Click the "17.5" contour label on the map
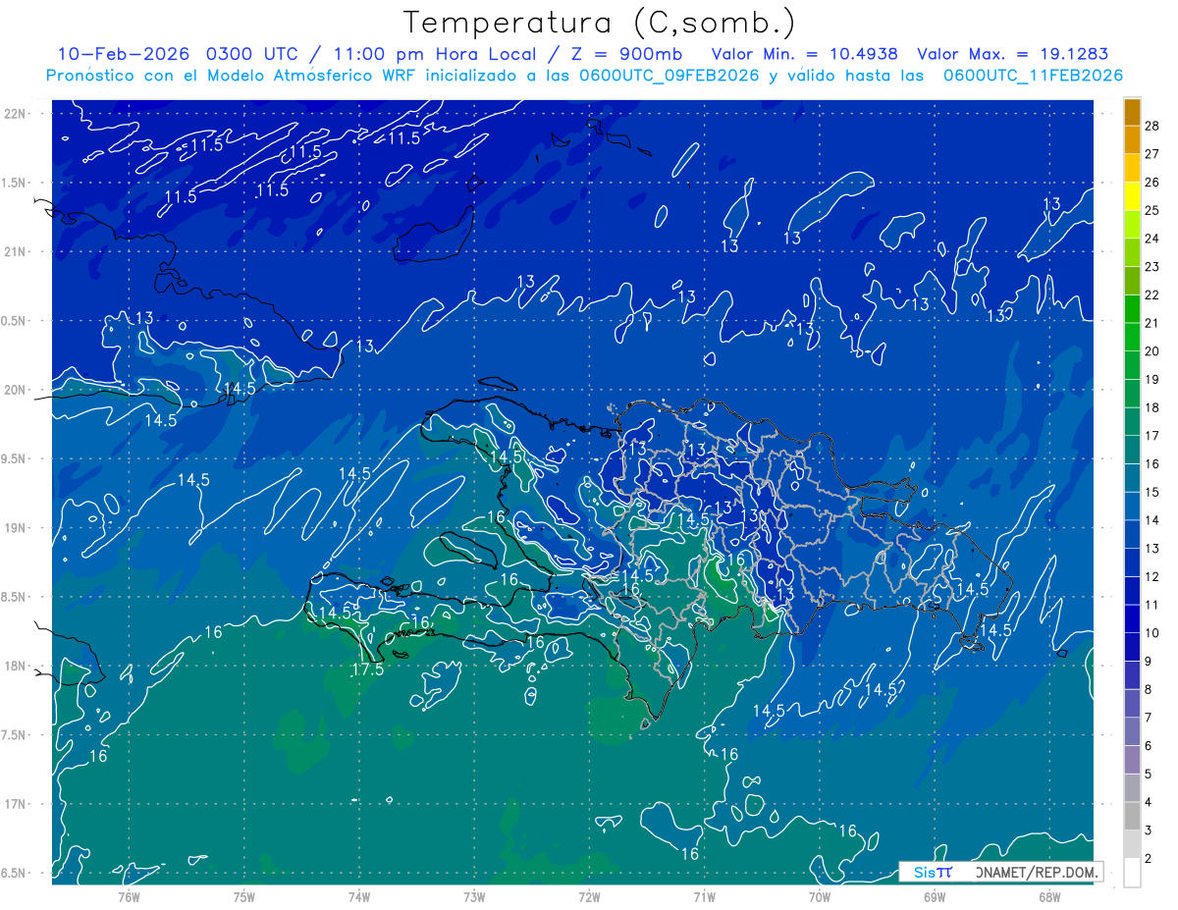The width and height of the screenshot is (1178, 910). [367, 670]
